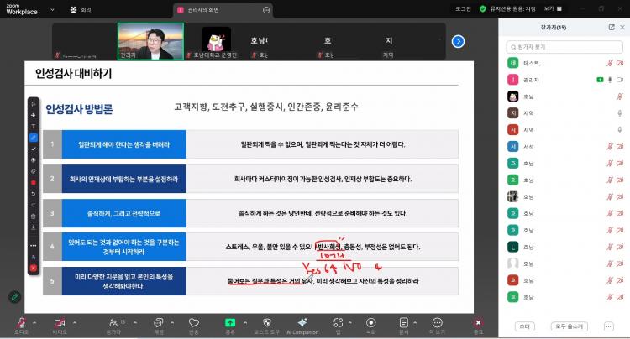The image size is (630, 339).
Task: Toggle 관리자 microphone in participant list
Action: click(x=610, y=80)
